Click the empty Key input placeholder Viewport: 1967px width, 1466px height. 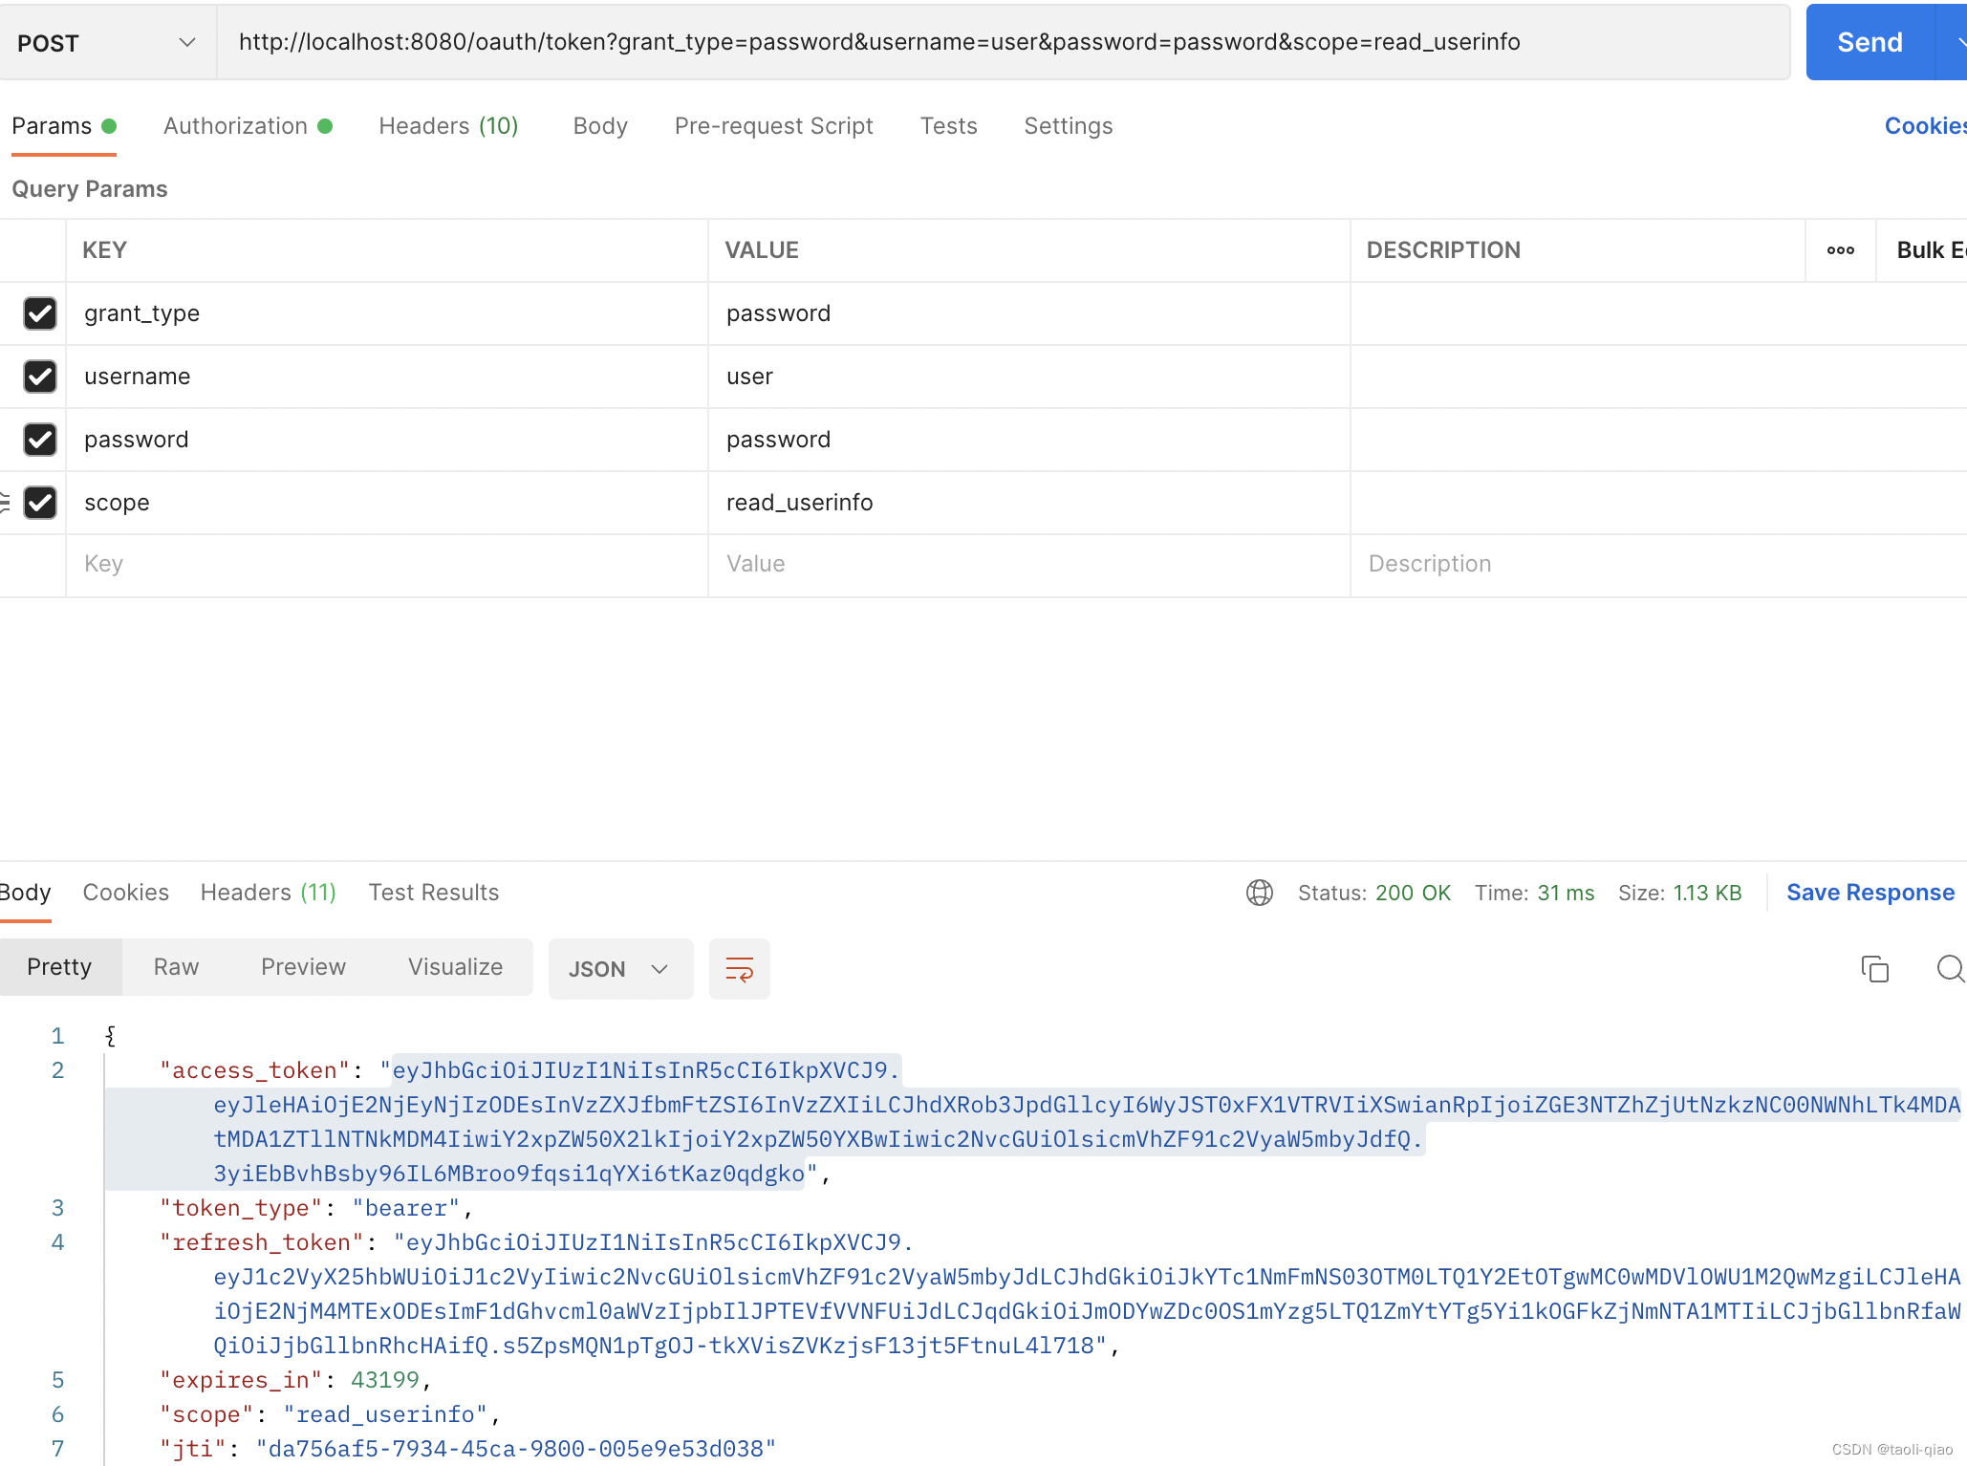[x=386, y=564]
